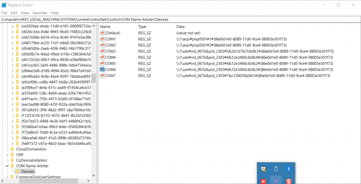Click the REG_SZ type cell for COM4
Screen dimensions: 361x184
[x=145, y=57]
